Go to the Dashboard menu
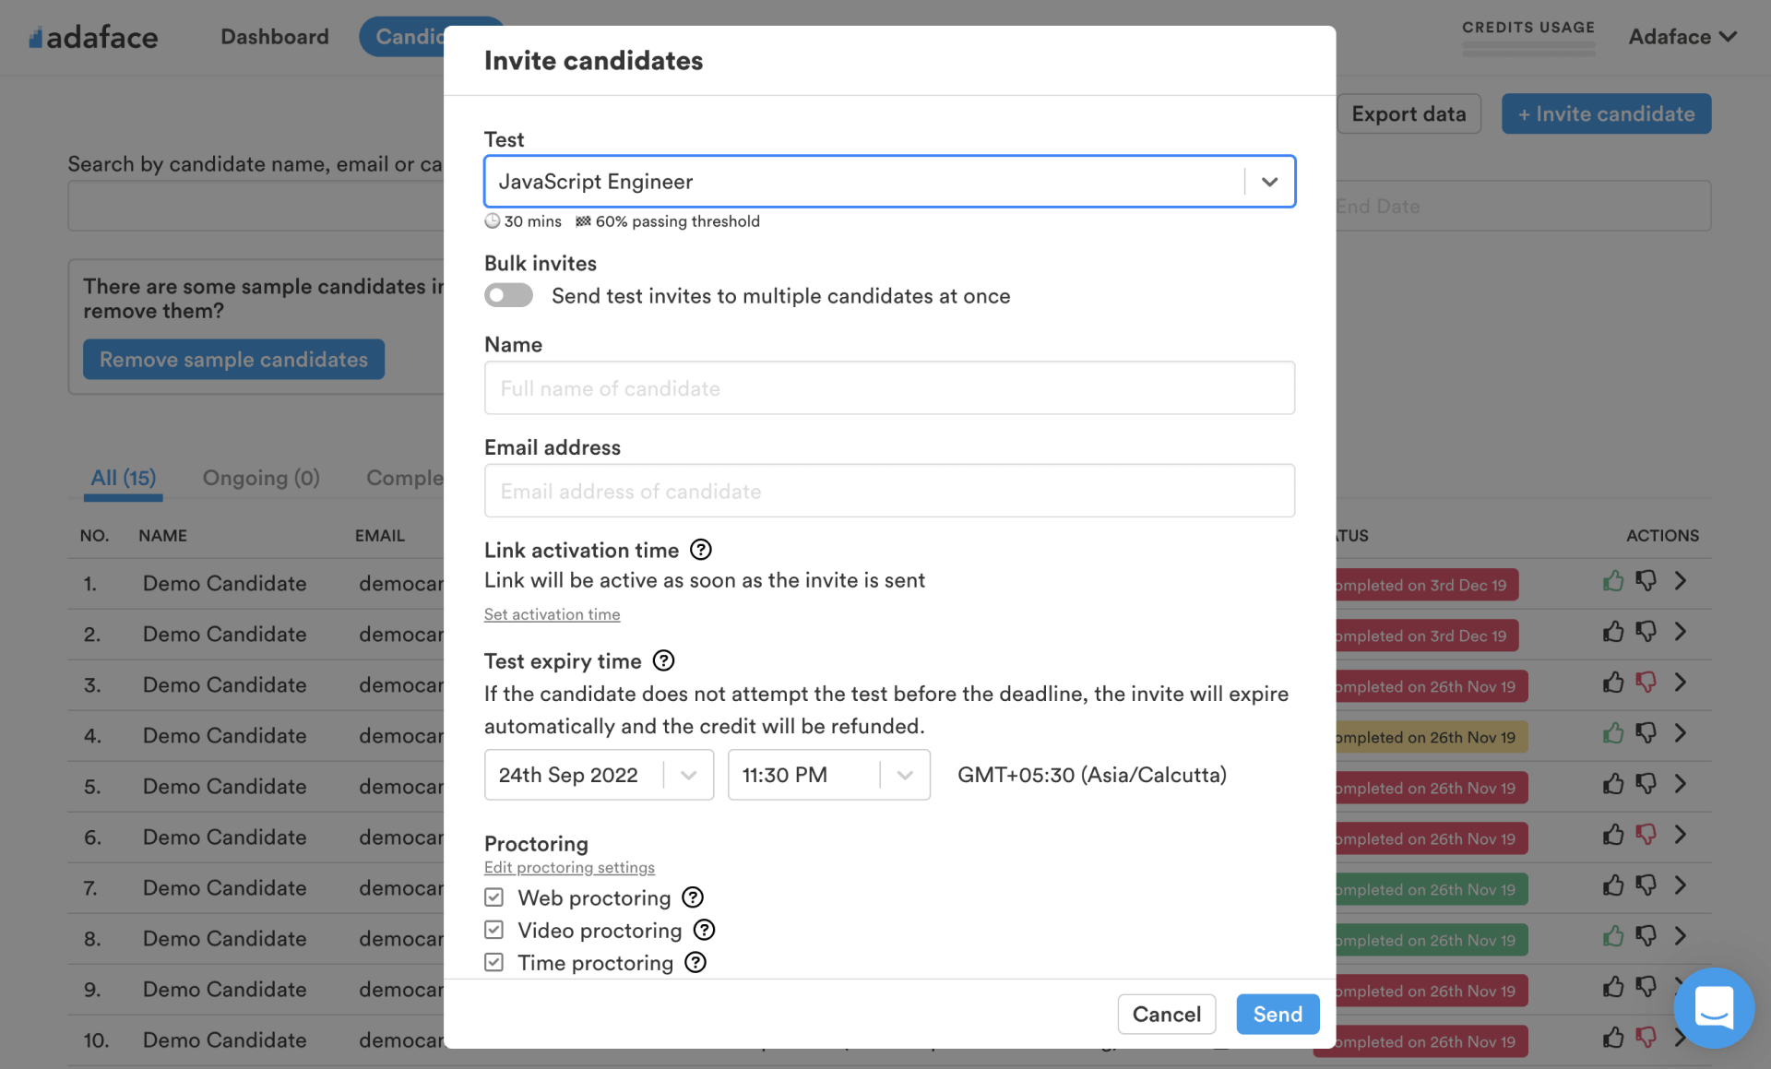Image resolution: width=1771 pixels, height=1069 pixels. click(275, 37)
